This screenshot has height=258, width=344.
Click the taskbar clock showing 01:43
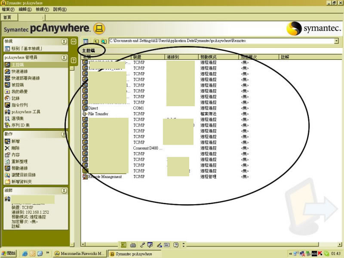point(336,254)
